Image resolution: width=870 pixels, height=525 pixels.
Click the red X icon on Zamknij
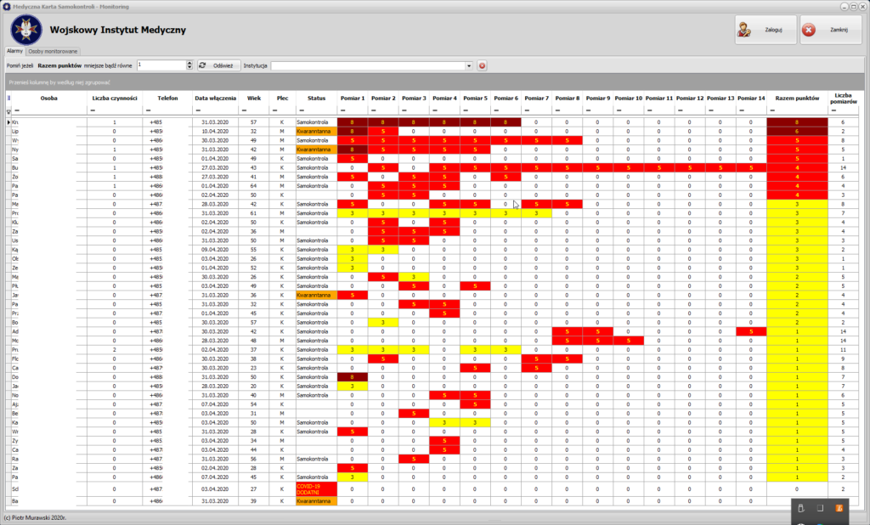pyautogui.click(x=809, y=30)
